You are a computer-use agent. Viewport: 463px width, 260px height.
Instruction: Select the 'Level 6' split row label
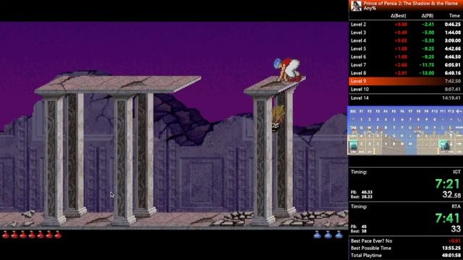coord(359,57)
